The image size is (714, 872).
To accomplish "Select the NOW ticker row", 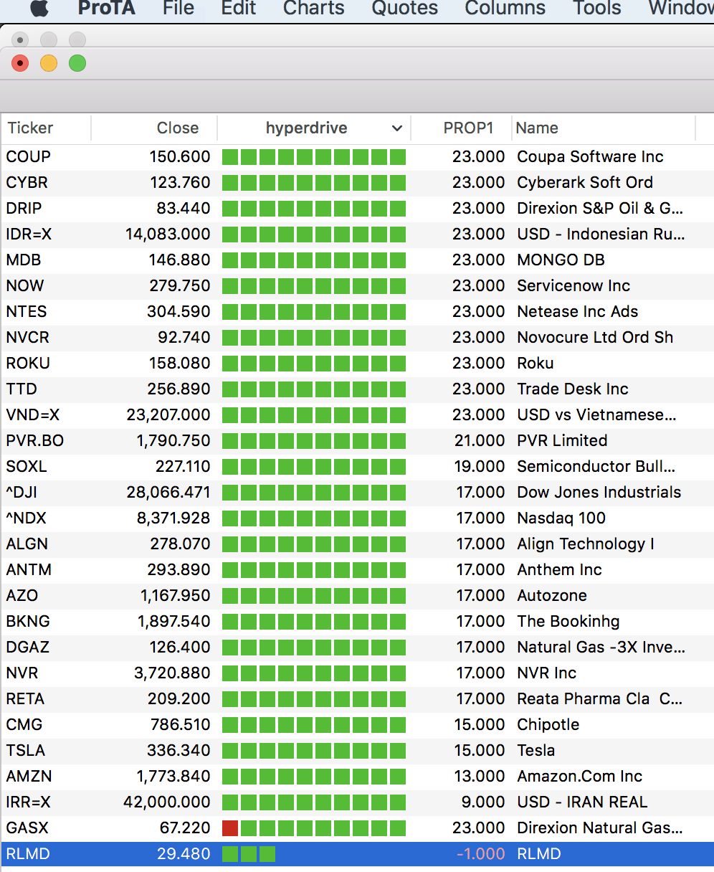I will pos(357,286).
